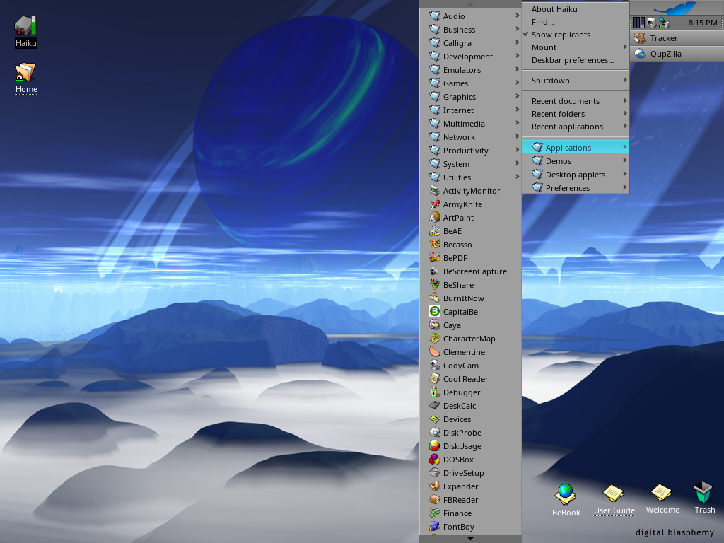Expand the Audio submenu
Screen dimensions: 724x543
(470, 16)
